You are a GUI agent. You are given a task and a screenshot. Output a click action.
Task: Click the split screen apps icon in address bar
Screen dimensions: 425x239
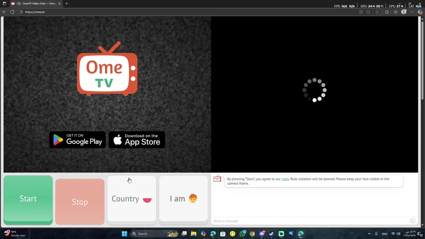tap(361, 12)
